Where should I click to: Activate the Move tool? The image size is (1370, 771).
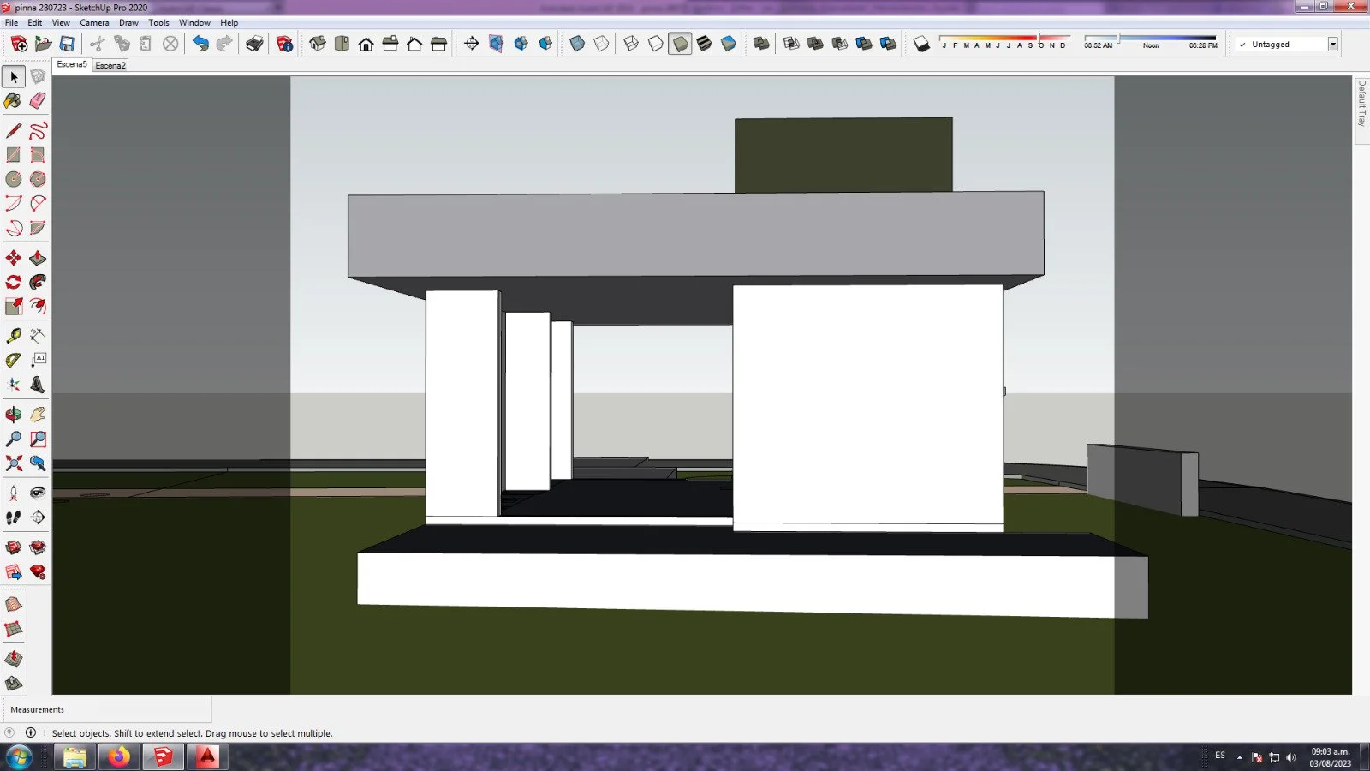point(14,258)
